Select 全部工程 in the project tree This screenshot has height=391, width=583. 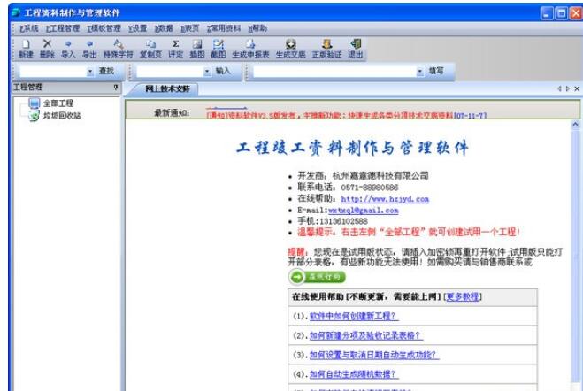[x=58, y=103]
